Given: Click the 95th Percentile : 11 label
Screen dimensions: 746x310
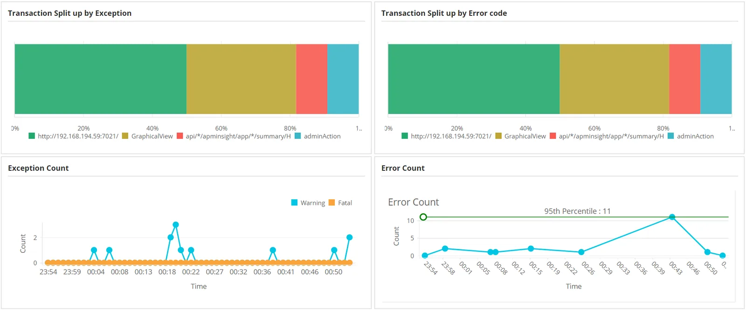Looking at the screenshot, I should 577,211.
